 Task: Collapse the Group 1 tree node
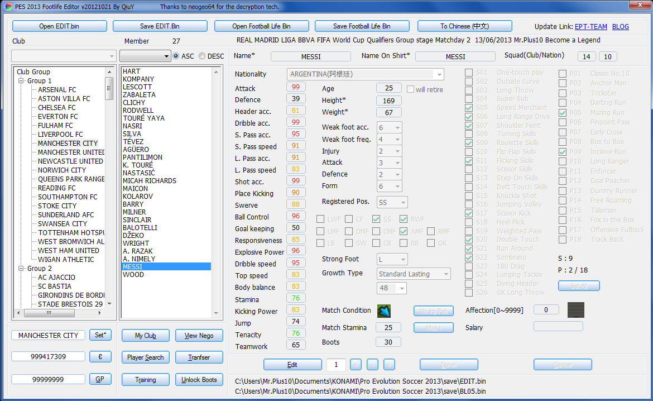(21, 81)
